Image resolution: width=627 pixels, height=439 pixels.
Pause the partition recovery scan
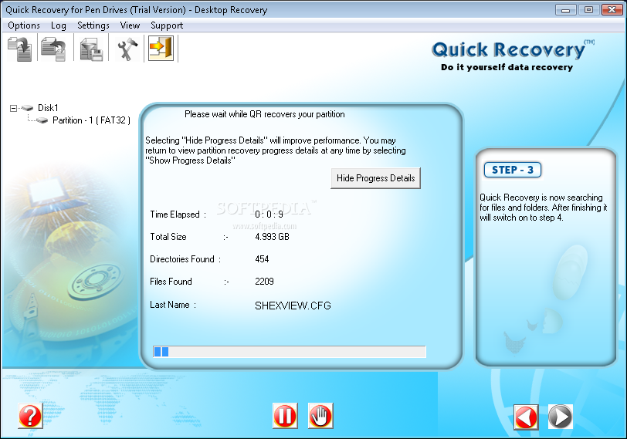285,416
